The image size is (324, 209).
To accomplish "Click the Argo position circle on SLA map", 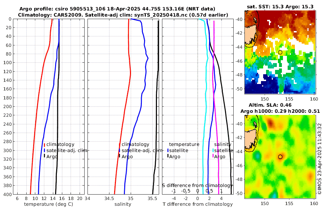I will (280, 157).
